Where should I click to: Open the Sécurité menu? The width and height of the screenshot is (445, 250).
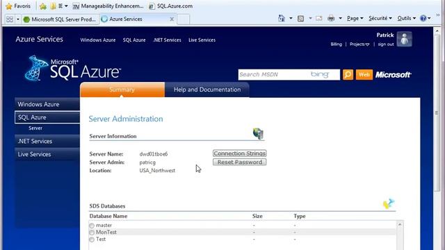pos(380,19)
